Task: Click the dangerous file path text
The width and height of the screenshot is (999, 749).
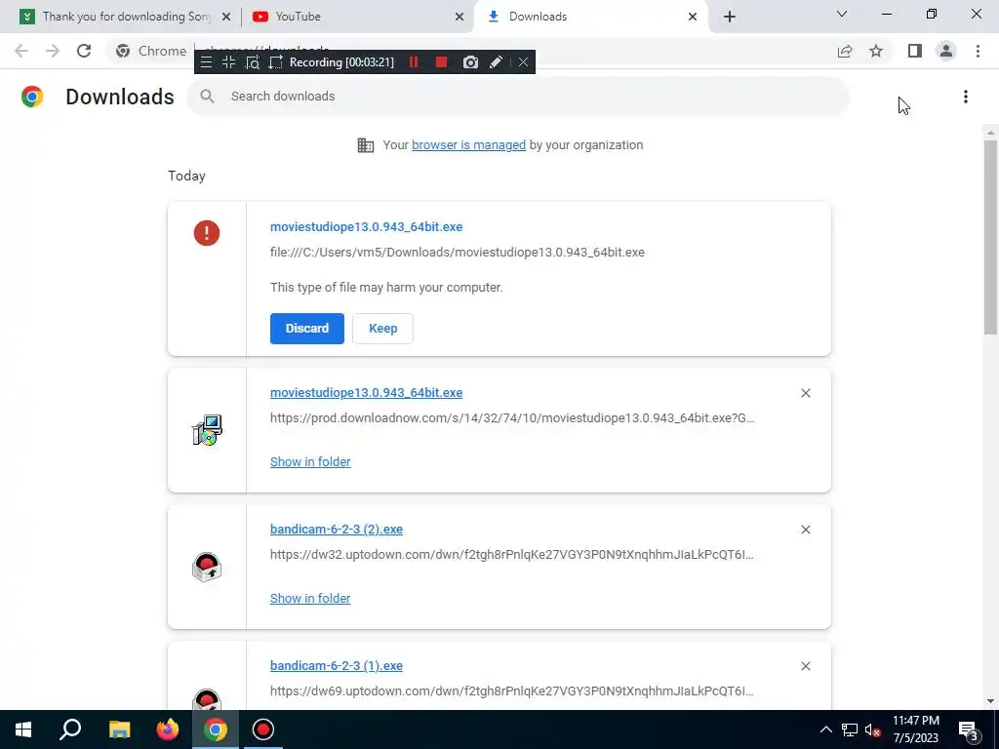Action: (x=458, y=253)
